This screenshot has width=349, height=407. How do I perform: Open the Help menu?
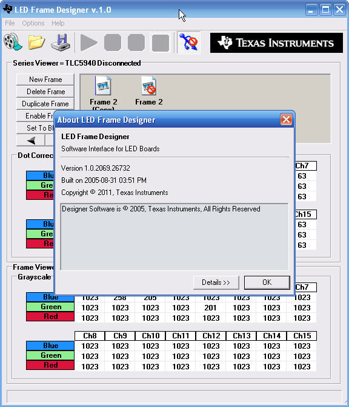(58, 23)
